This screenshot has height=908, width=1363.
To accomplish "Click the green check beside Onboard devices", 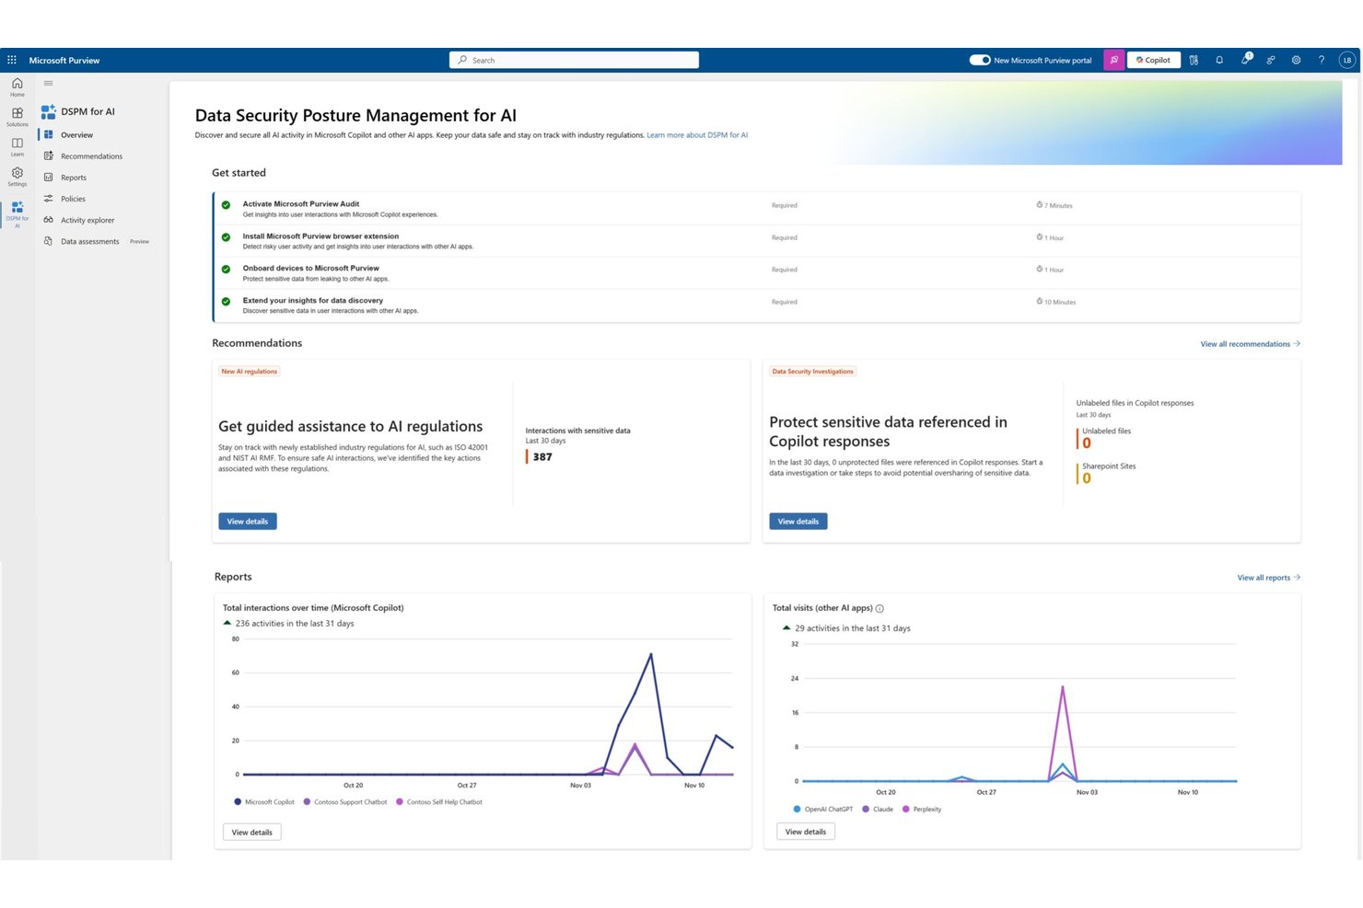I will pyautogui.click(x=226, y=270).
